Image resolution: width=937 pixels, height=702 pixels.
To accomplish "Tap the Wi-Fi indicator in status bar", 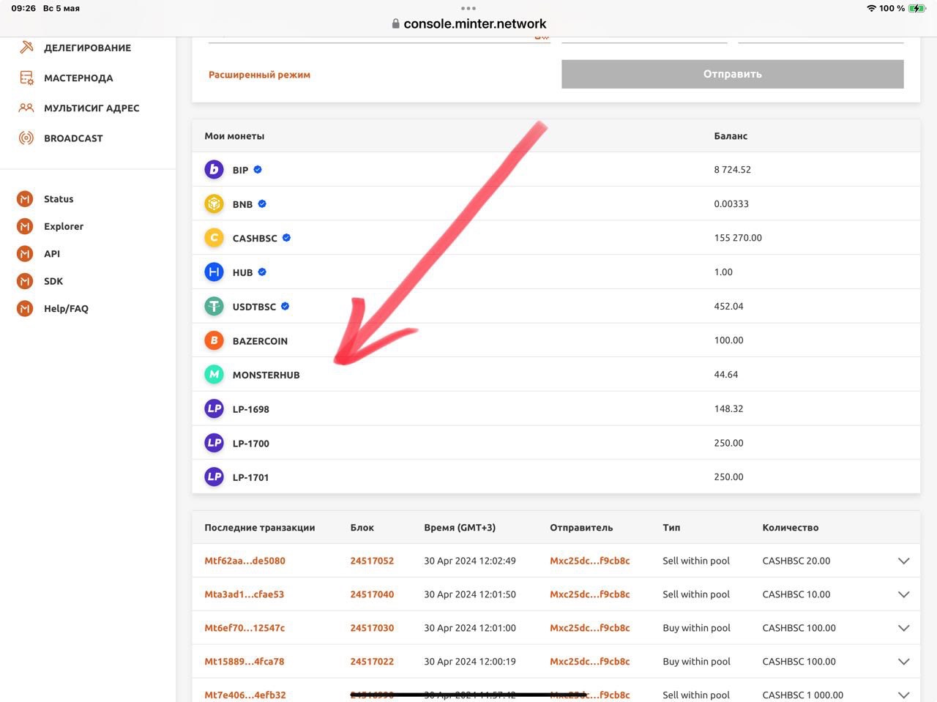I will [871, 8].
